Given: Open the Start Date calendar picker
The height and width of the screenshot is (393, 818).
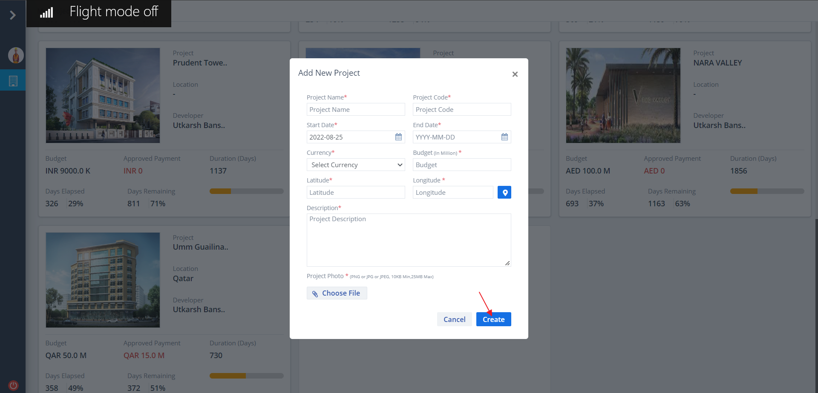Looking at the screenshot, I should (x=398, y=137).
